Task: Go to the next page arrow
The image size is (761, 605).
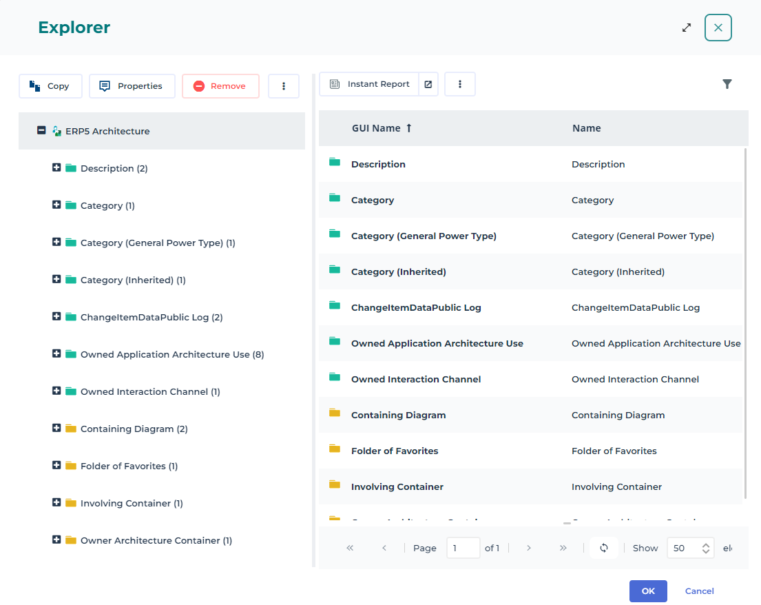Action: coord(528,548)
